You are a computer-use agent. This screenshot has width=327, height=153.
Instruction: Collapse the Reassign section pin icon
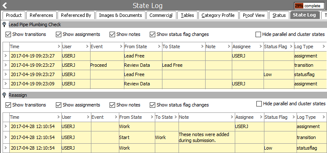click(4, 96)
